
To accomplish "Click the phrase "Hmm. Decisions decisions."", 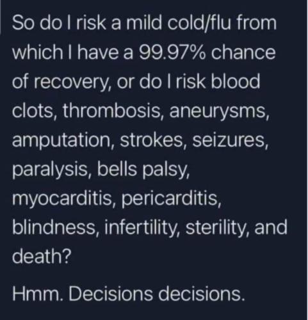I will (128, 294).
